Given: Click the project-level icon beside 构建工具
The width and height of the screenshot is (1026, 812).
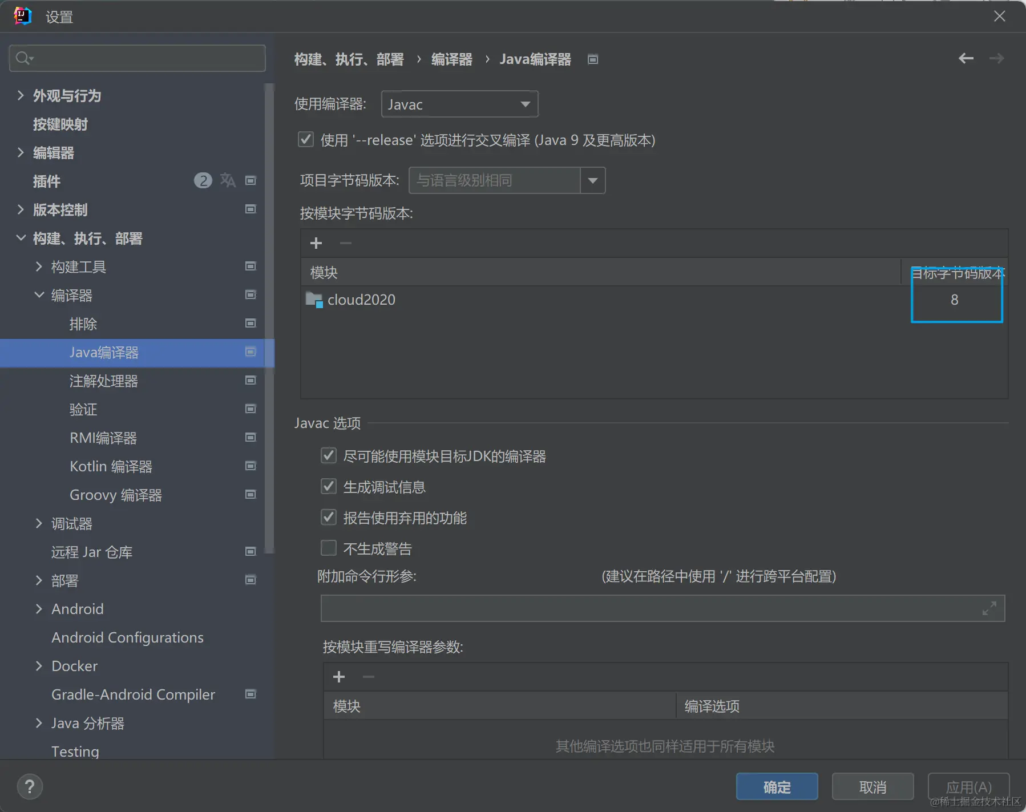Looking at the screenshot, I should [x=251, y=266].
